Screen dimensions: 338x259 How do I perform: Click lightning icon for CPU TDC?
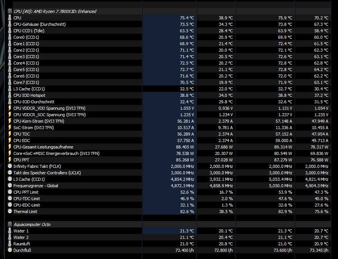point(10,134)
